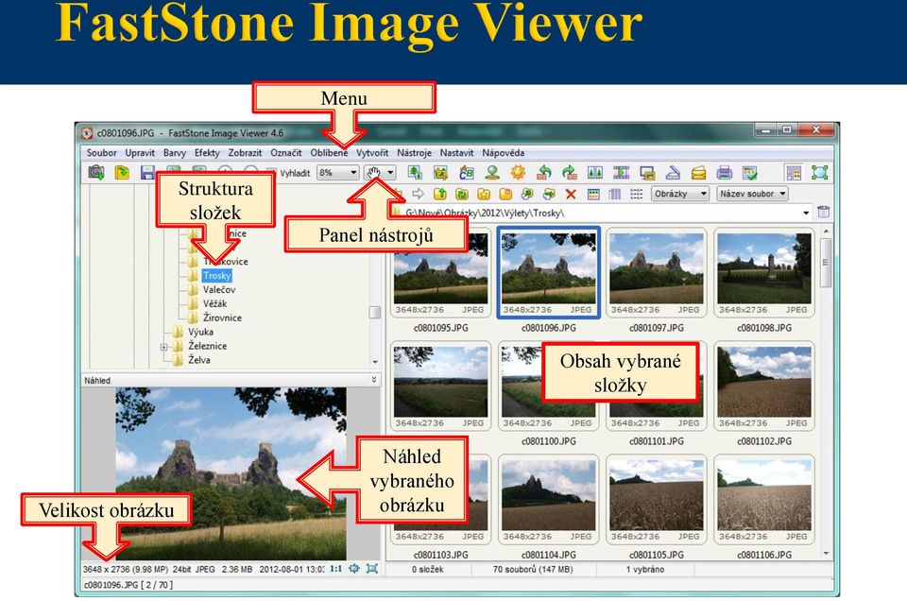Click the compare images icon

(594, 172)
